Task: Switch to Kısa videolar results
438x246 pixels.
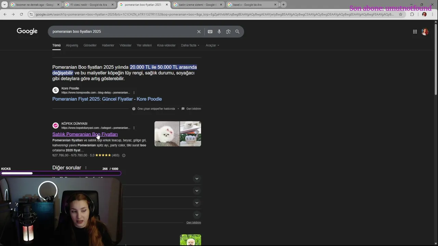Action: [166, 45]
